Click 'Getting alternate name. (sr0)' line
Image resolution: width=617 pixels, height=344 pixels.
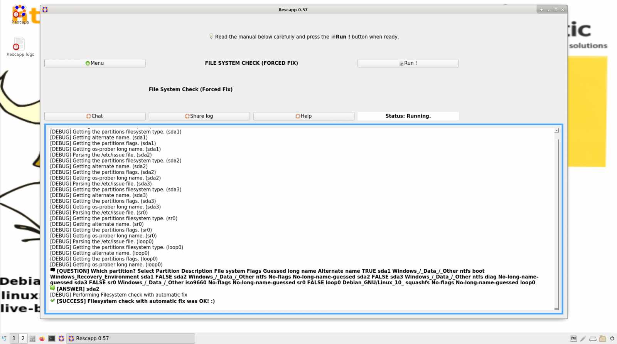click(x=97, y=224)
